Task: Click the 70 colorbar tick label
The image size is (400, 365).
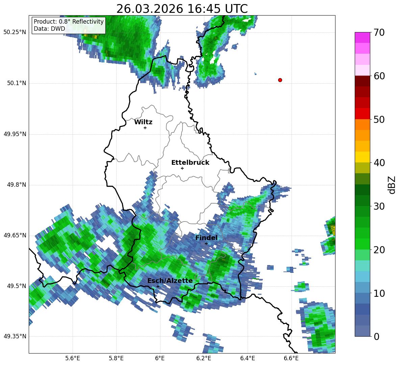Action: tap(379, 33)
